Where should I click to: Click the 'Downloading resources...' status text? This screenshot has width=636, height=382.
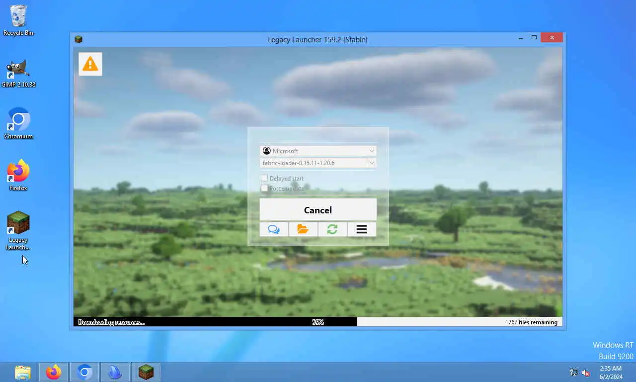pyautogui.click(x=111, y=322)
